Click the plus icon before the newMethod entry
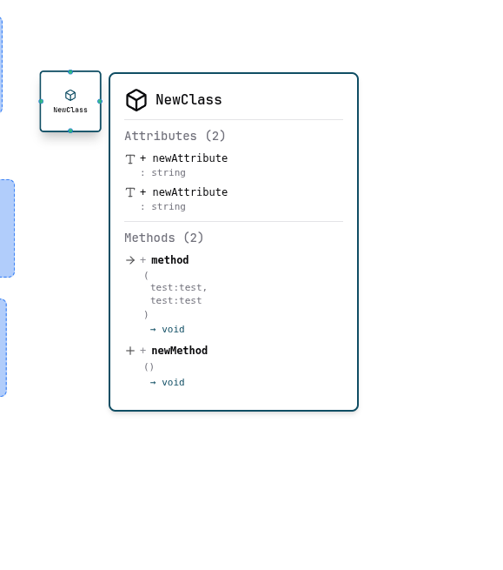The image size is (503, 570). (130, 351)
